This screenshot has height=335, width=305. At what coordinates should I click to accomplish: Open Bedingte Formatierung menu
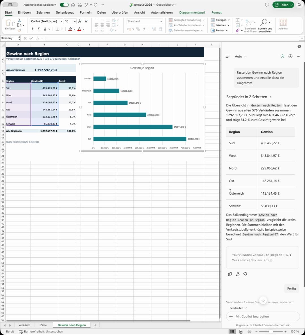pyautogui.click(x=186, y=20)
